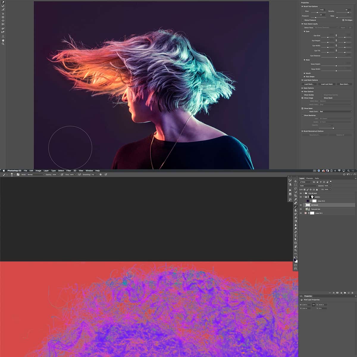Select the Liquify Zoom tool
Image resolution: width=357 pixels, height=357 pixels.
coord(3,44)
